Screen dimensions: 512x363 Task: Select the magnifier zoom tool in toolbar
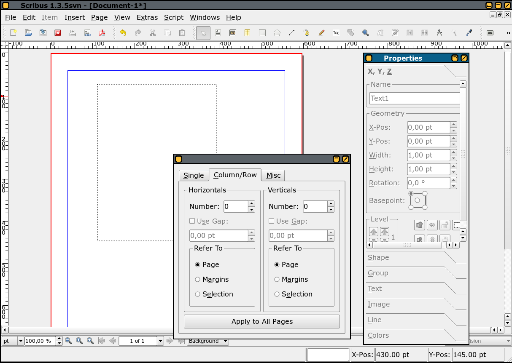pos(366,33)
